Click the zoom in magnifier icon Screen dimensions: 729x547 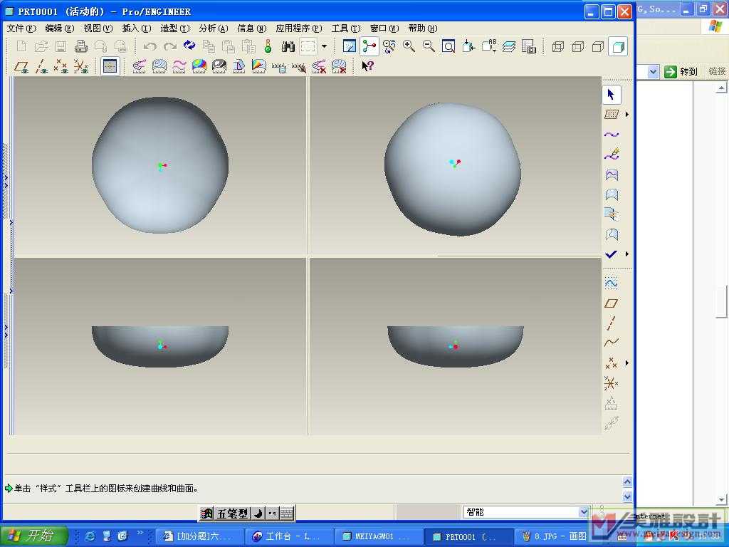pyautogui.click(x=409, y=47)
